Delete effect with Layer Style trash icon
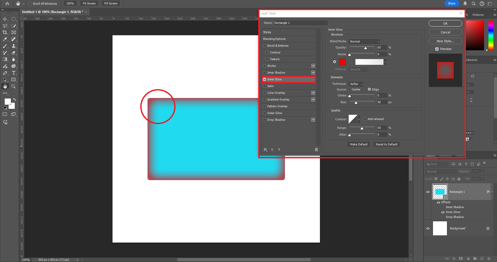The image size is (497, 262). (x=316, y=150)
